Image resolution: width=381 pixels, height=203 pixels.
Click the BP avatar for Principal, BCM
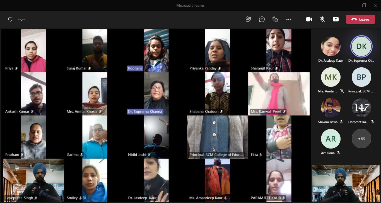(361, 77)
